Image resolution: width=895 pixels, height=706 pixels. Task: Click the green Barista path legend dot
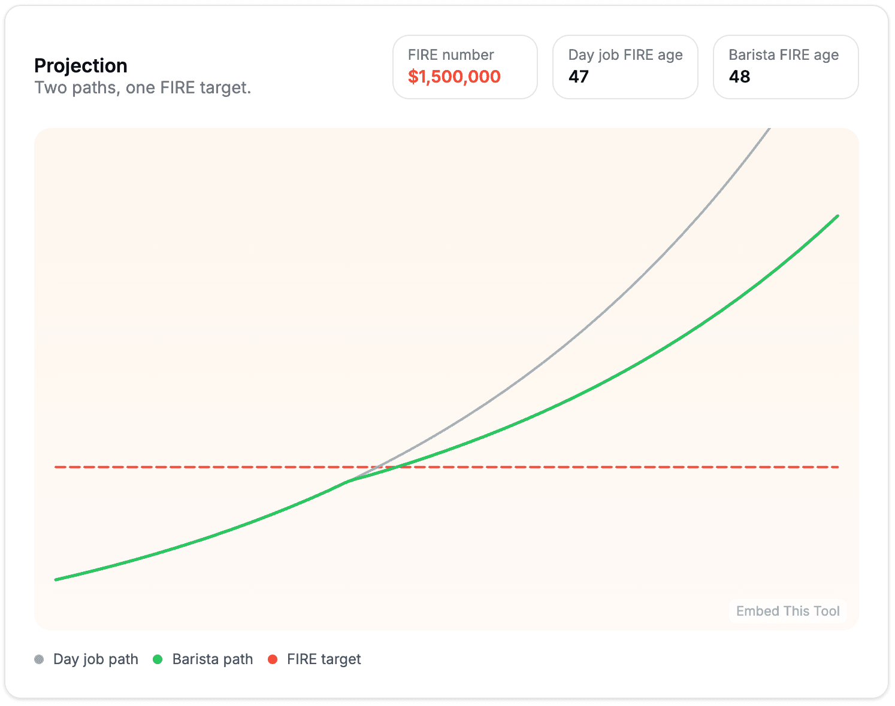tap(158, 659)
